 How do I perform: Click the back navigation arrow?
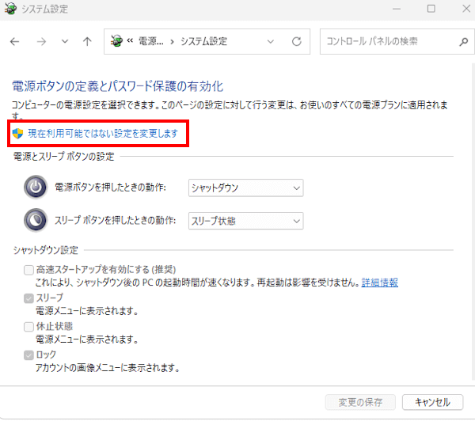pos(15,41)
